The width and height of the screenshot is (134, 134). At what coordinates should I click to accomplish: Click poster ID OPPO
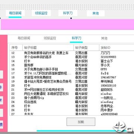coord(104,69)
